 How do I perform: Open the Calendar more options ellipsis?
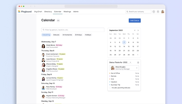point(58,21)
